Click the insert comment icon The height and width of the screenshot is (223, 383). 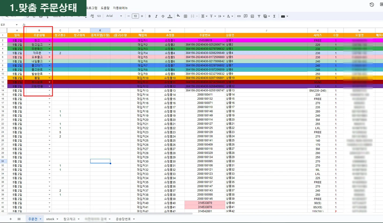point(245,16)
